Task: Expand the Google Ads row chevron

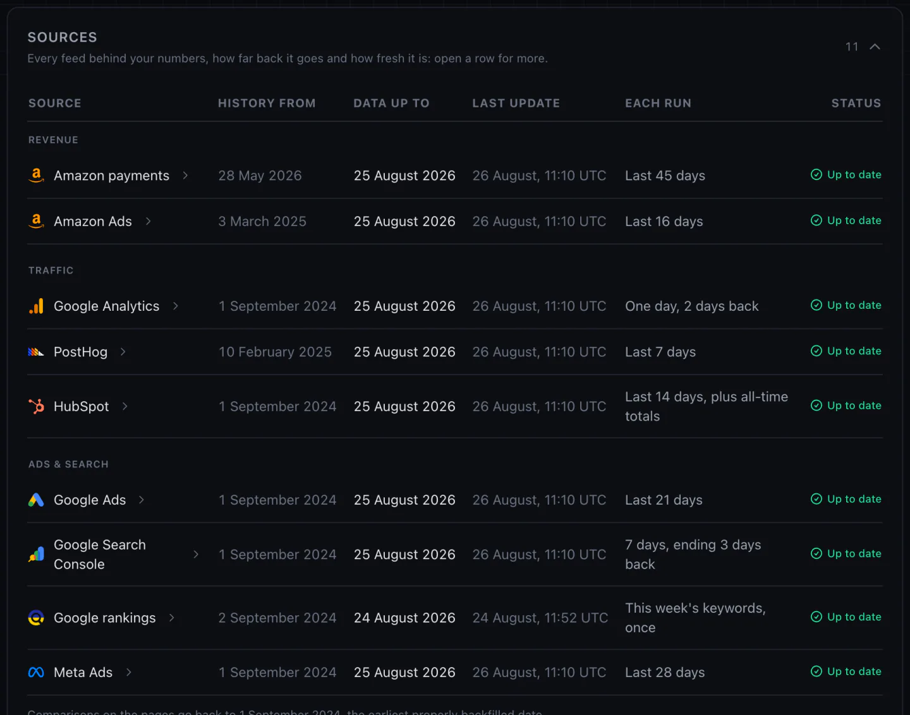Action: pos(141,500)
